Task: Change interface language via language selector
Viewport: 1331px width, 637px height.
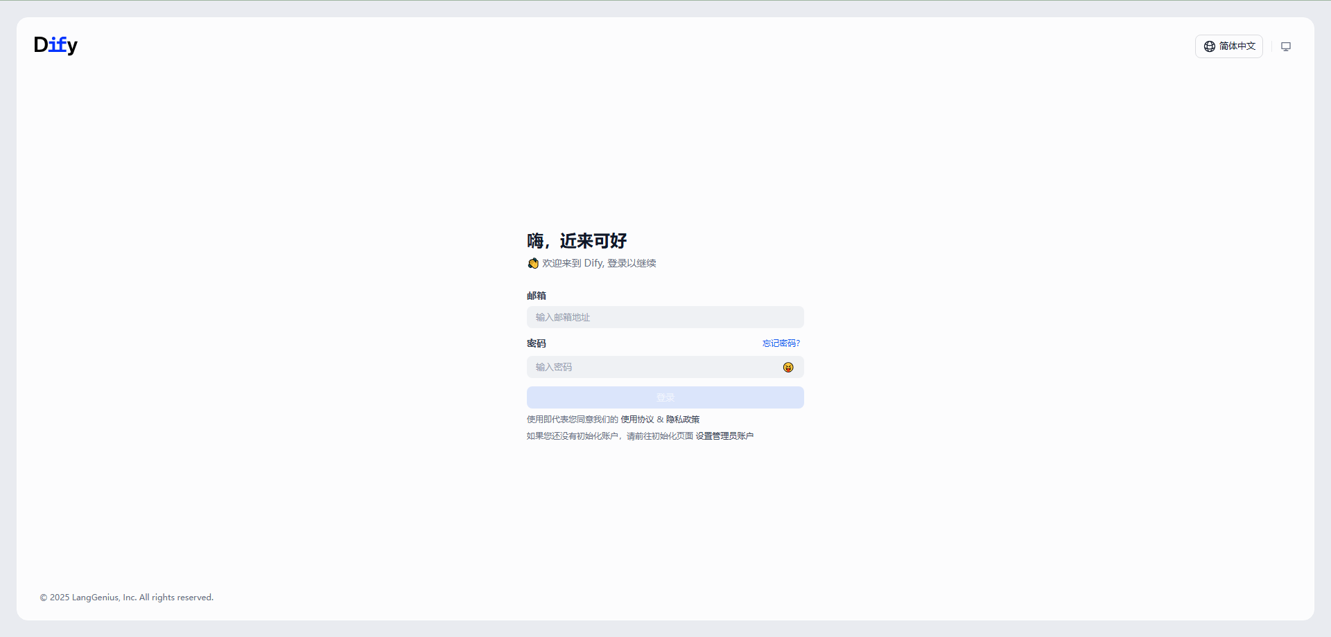Action: coord(1230,46)
